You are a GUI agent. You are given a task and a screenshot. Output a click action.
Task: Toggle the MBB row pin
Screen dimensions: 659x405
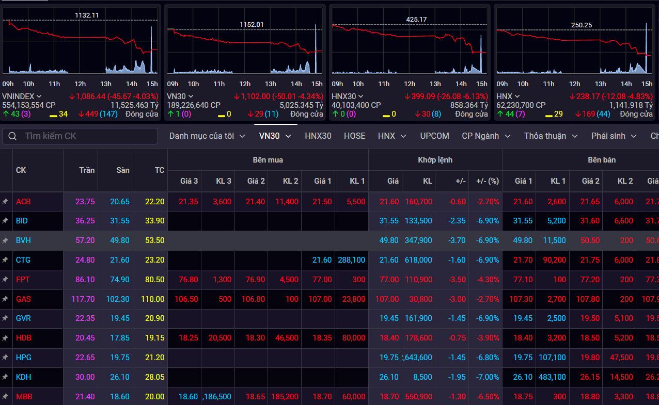5,397
